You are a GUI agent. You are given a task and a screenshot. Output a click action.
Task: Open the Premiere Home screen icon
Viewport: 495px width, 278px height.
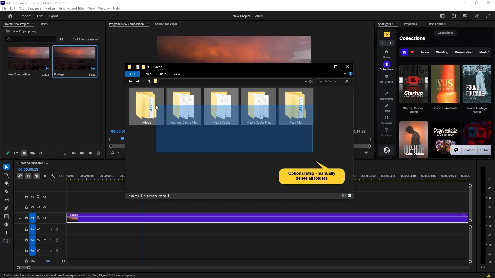[10, 16]
